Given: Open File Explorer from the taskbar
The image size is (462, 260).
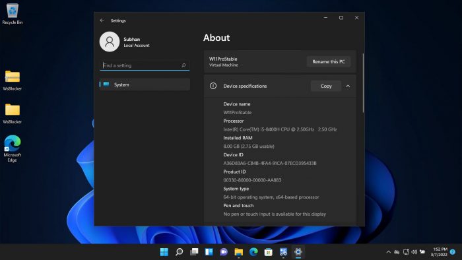Looking at the screenshot, I should pos(239,252).
